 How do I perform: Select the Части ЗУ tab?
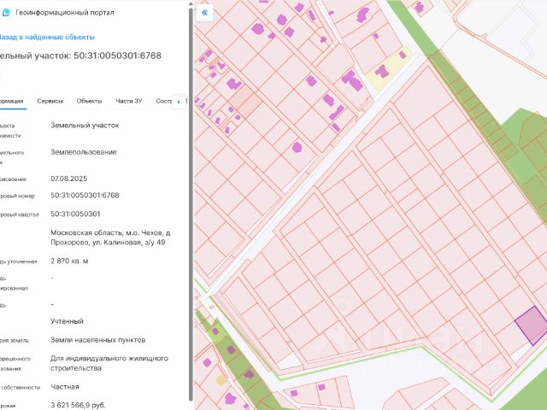tap(129, 101)
